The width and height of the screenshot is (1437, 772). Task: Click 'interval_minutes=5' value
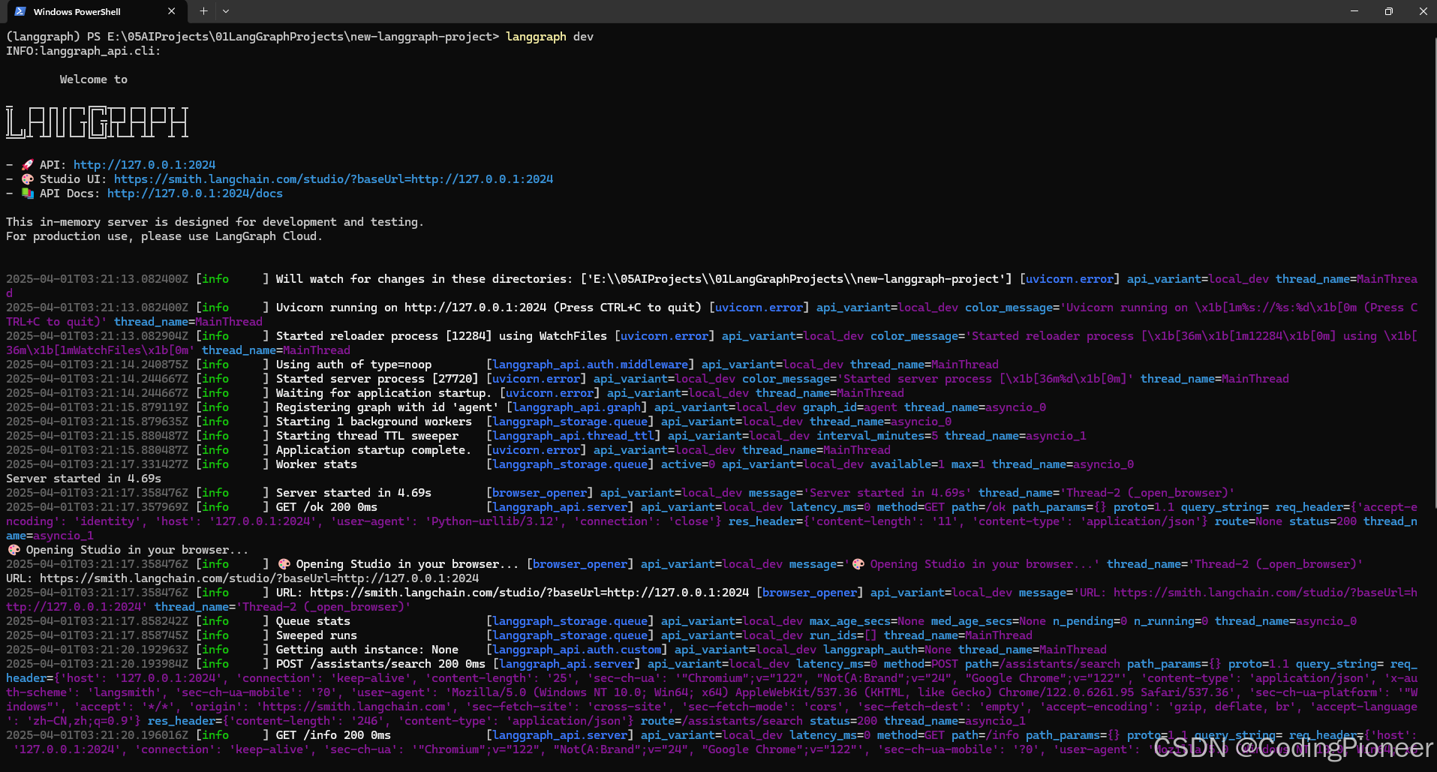pos(877,436)
